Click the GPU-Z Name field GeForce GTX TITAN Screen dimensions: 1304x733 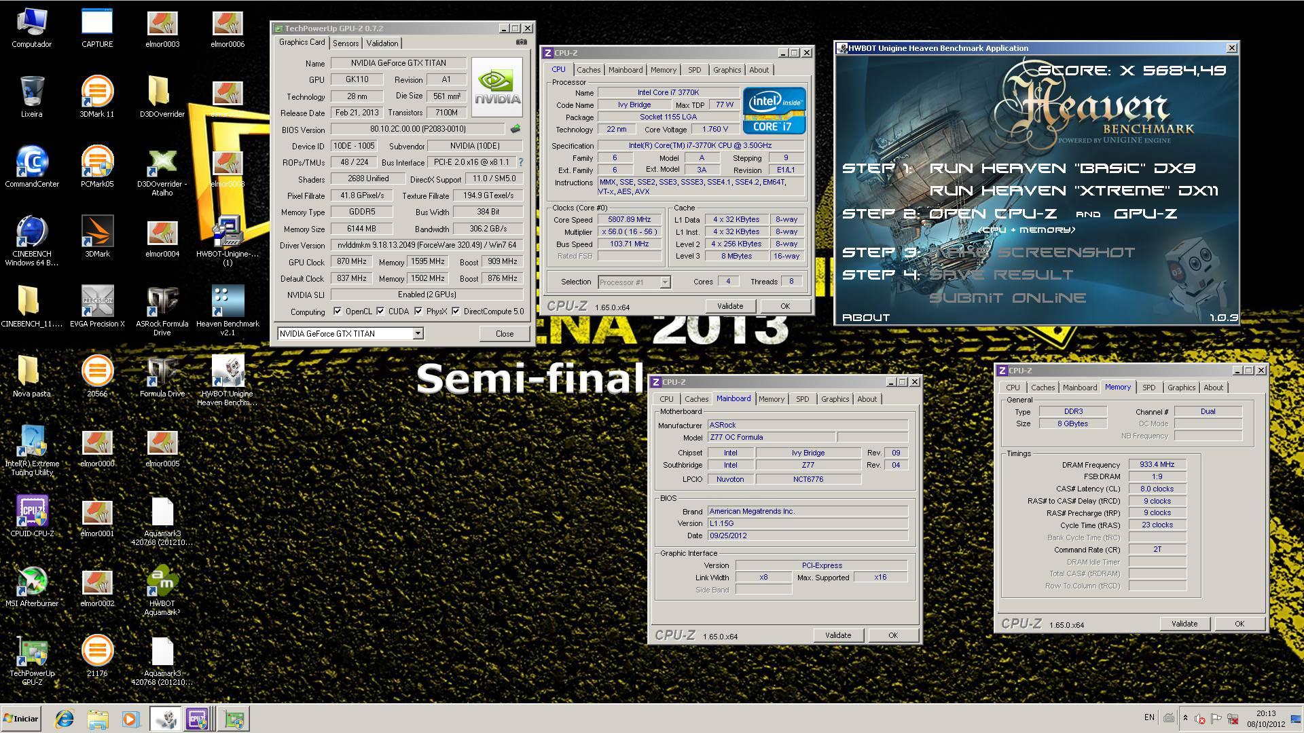[398, 63]
